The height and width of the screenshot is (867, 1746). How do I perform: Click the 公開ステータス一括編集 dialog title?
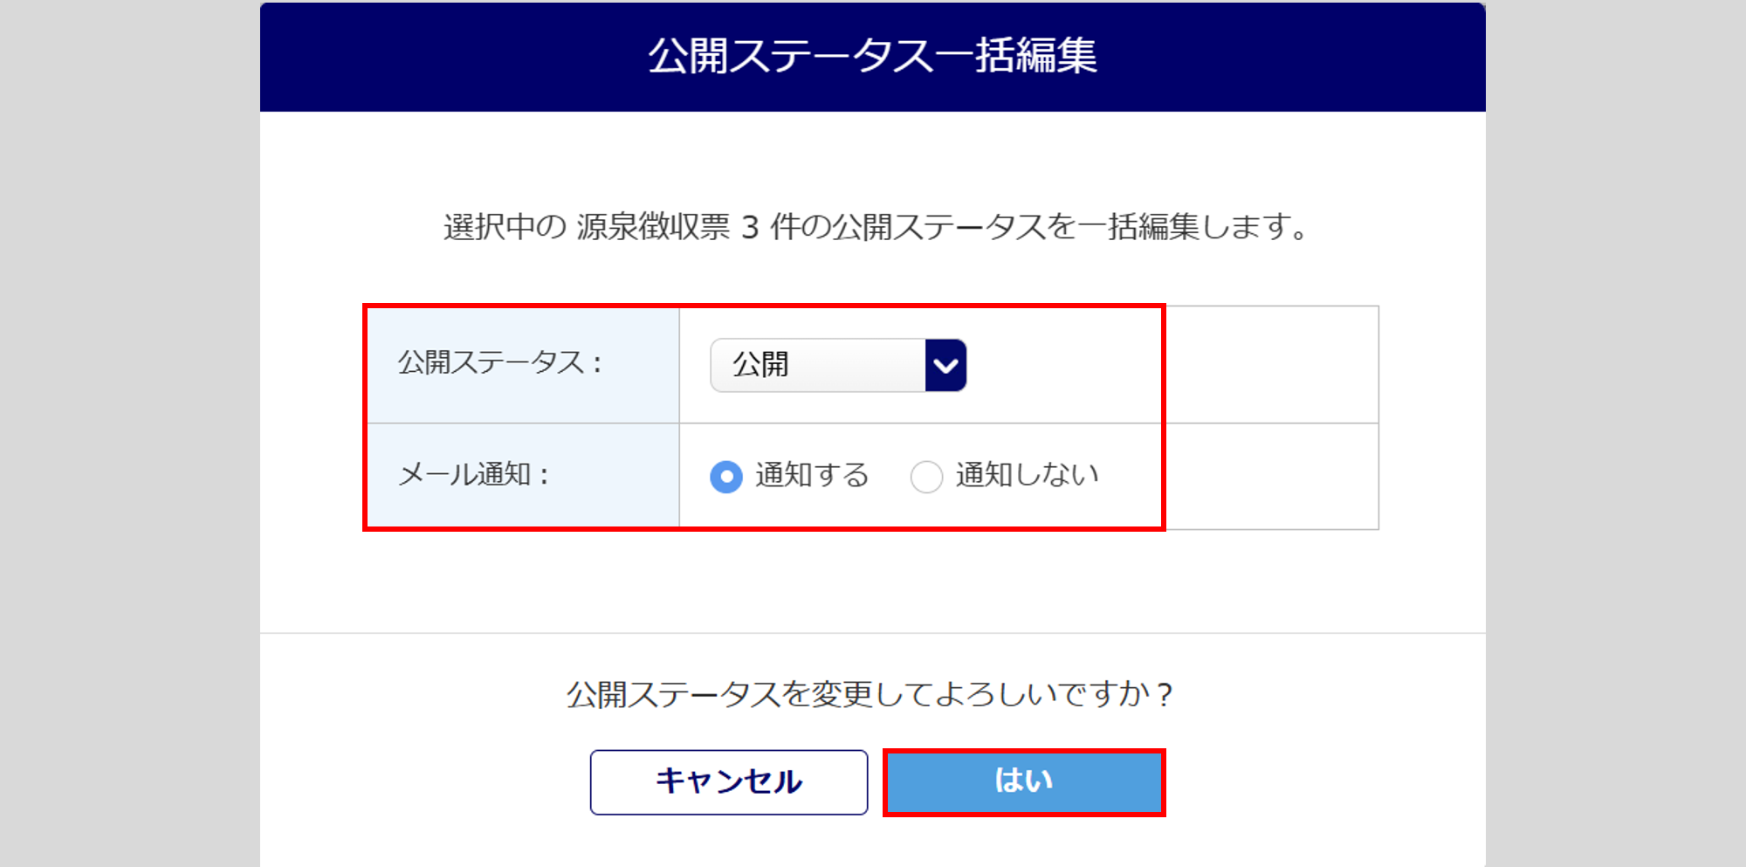(x=872, y=56)
